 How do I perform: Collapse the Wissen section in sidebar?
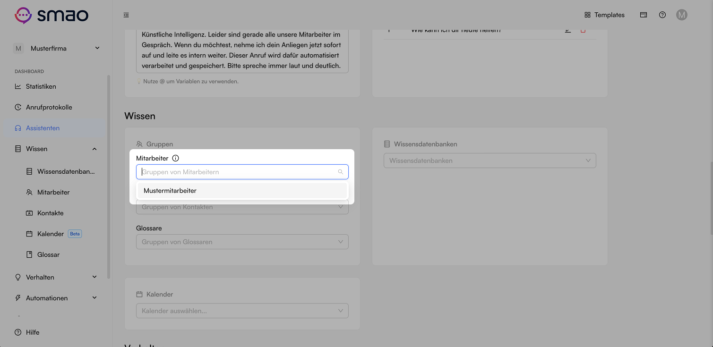pyautogui.click(x=57, y=149)
